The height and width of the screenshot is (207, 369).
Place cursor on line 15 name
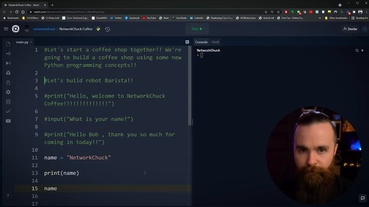50,189
